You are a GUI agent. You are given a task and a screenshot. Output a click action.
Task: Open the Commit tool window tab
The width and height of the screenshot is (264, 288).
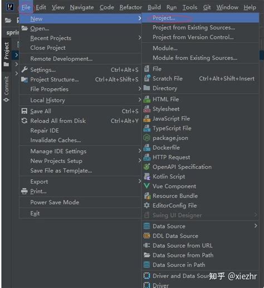pos(6,89)
